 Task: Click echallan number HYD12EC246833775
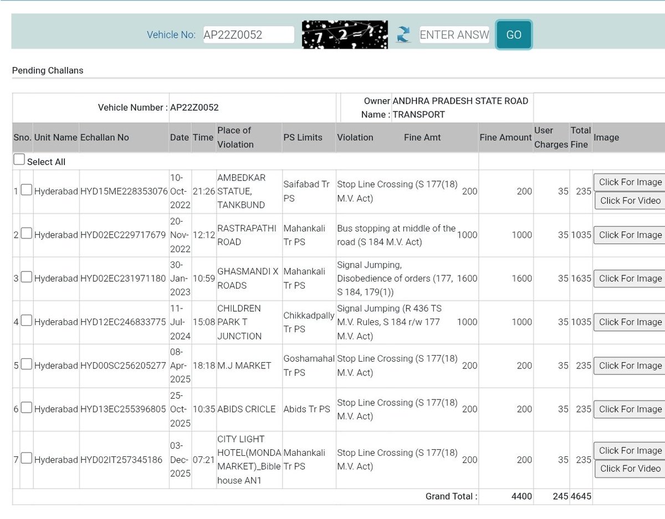(x=123, y=322)
